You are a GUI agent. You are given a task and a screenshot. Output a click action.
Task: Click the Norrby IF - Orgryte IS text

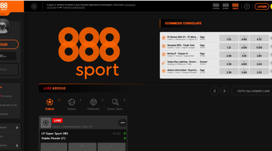[177, 54]
